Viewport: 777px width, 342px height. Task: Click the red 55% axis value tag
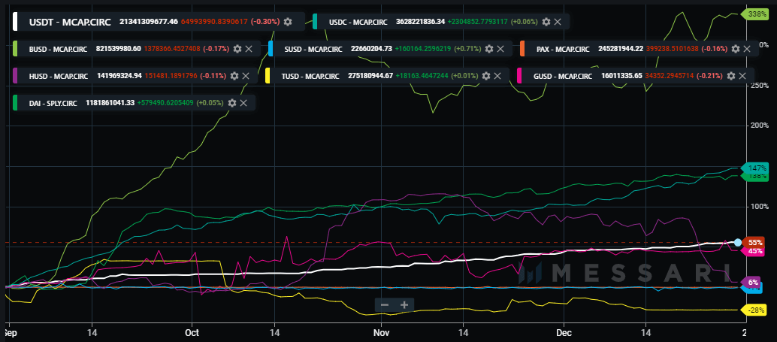pos(754,243)
